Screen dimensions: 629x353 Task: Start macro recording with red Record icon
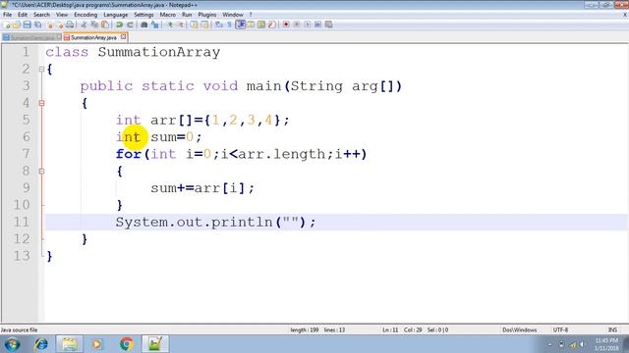pos(286,25)
